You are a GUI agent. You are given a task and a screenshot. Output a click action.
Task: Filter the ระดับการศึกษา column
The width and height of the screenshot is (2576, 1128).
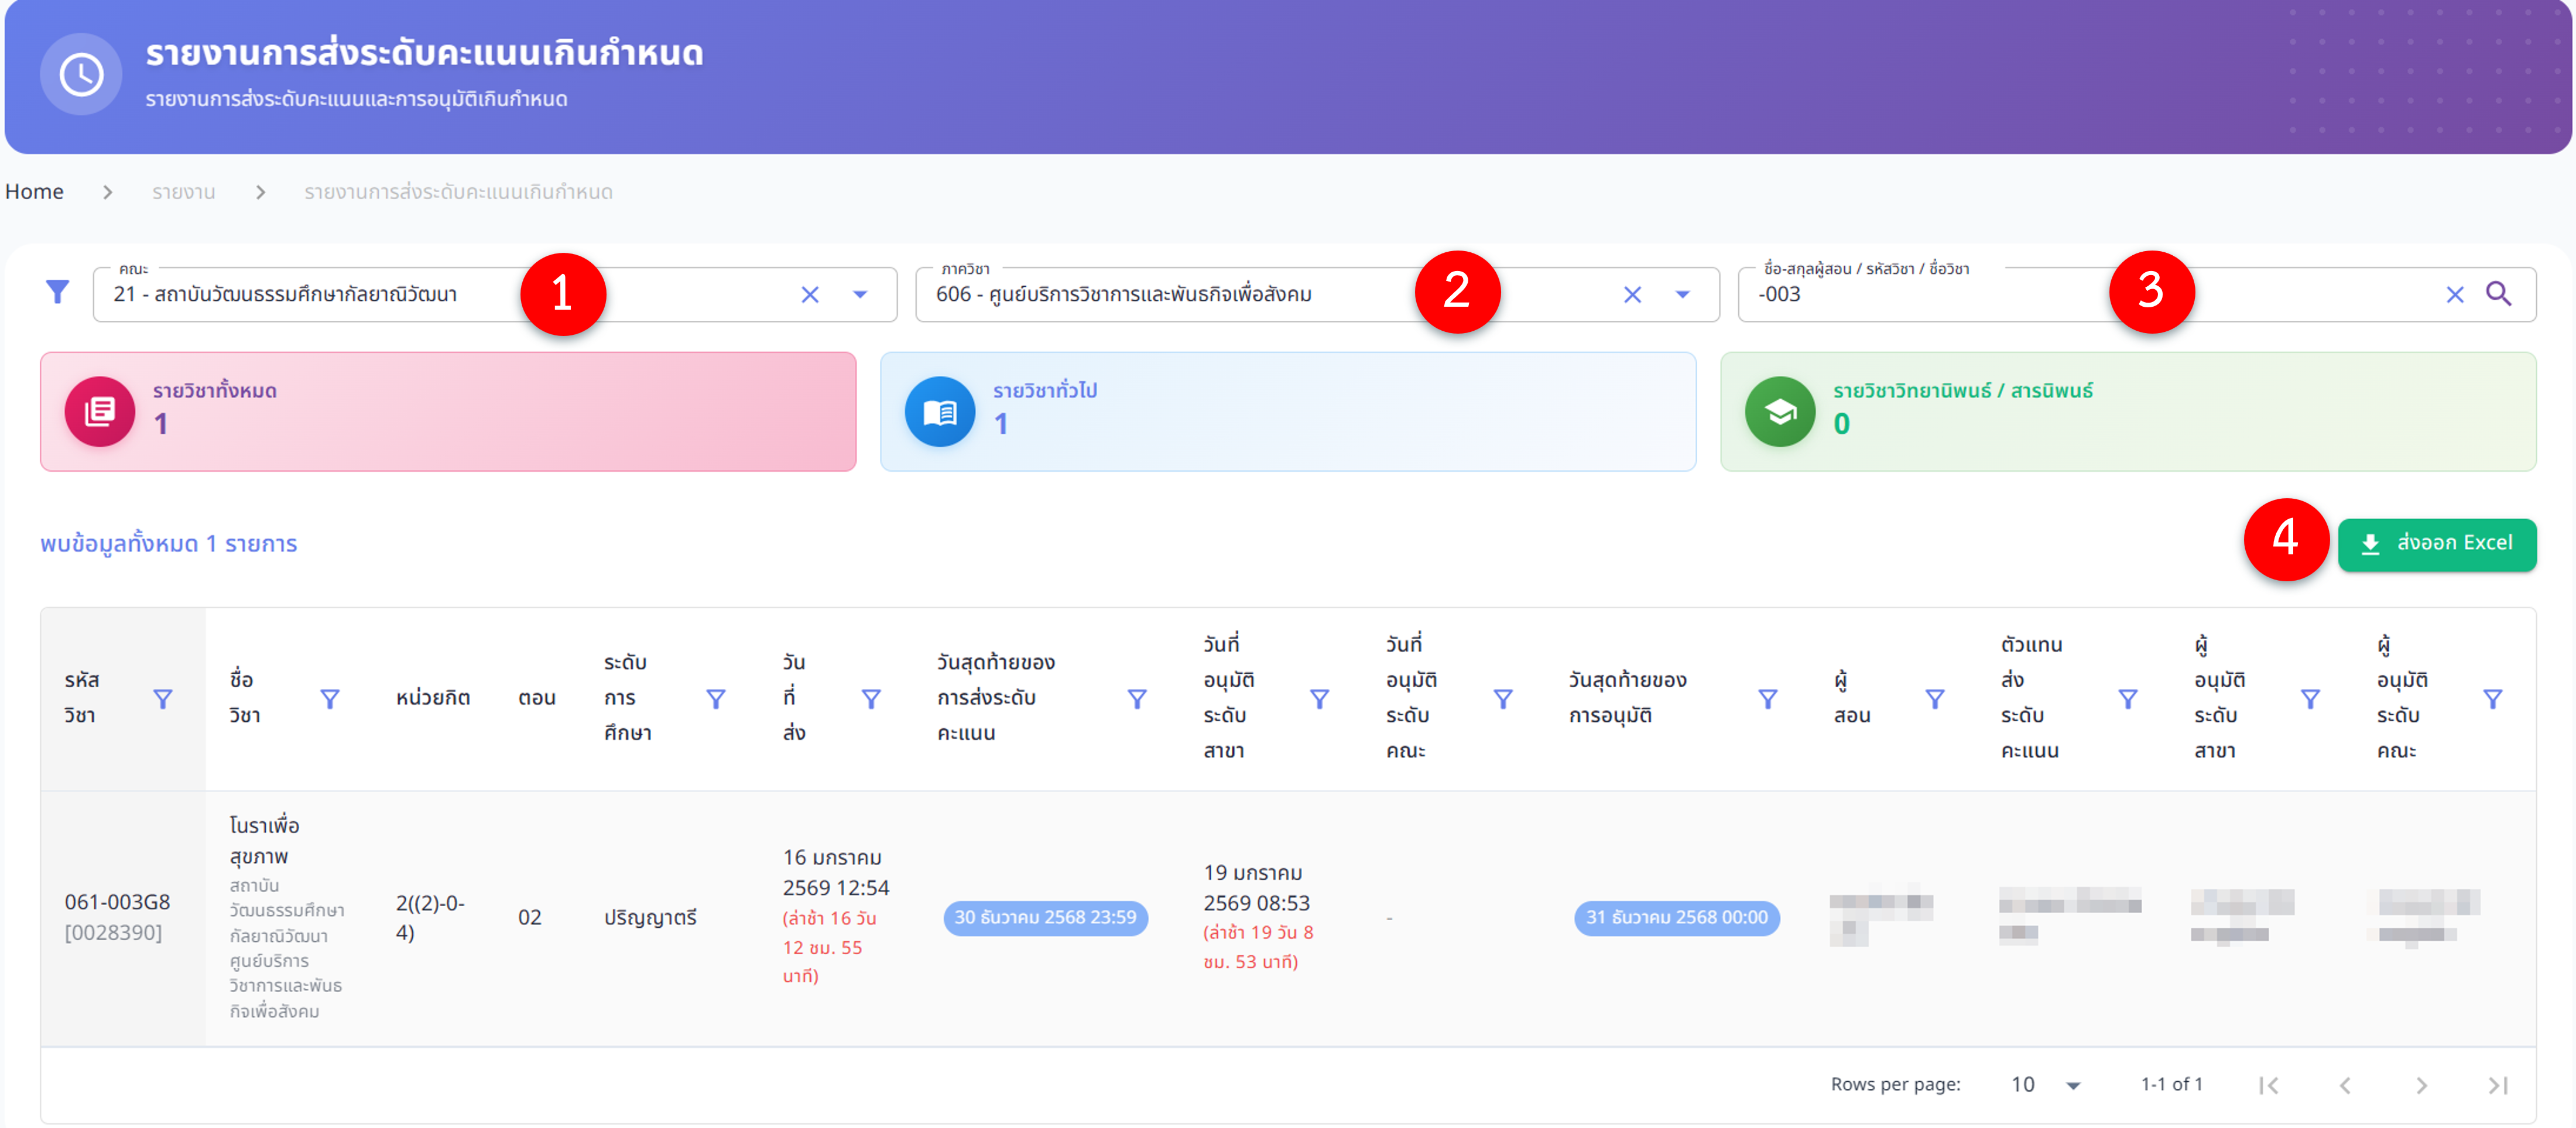[715, 699]
